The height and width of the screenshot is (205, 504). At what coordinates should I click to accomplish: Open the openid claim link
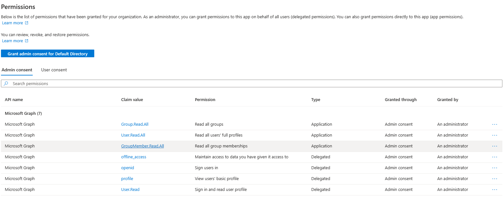click(x=128, y=168)
